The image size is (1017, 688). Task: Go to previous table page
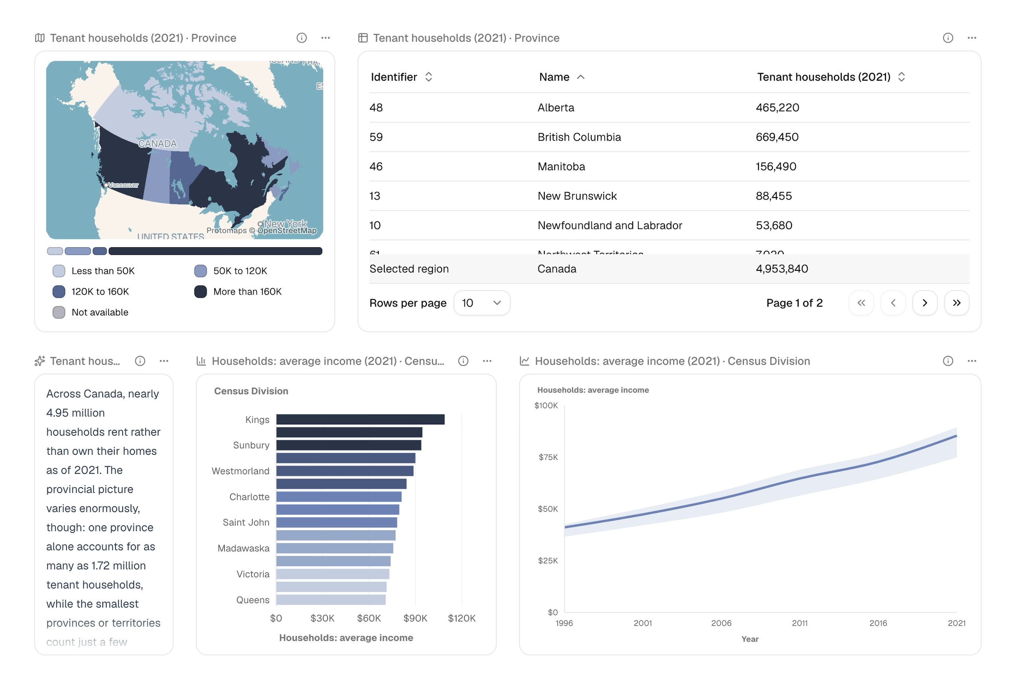pos(893,303)
